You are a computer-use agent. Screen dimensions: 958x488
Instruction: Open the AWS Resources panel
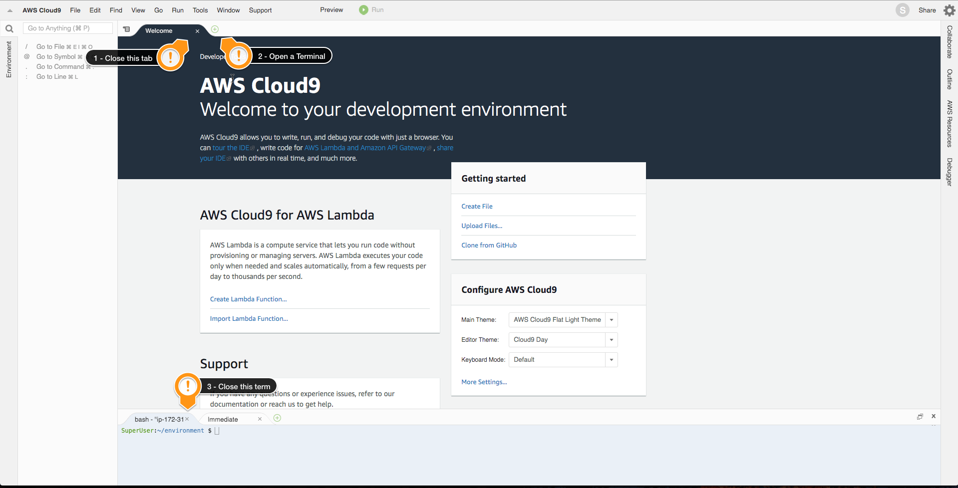click(x=949, y=124)
